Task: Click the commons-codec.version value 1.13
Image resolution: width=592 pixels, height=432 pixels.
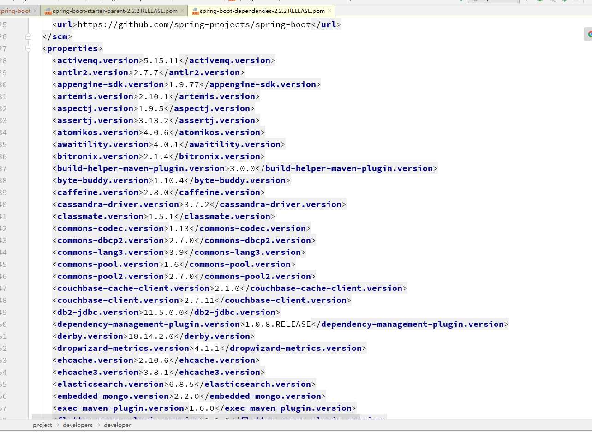Action: [179, 228]
